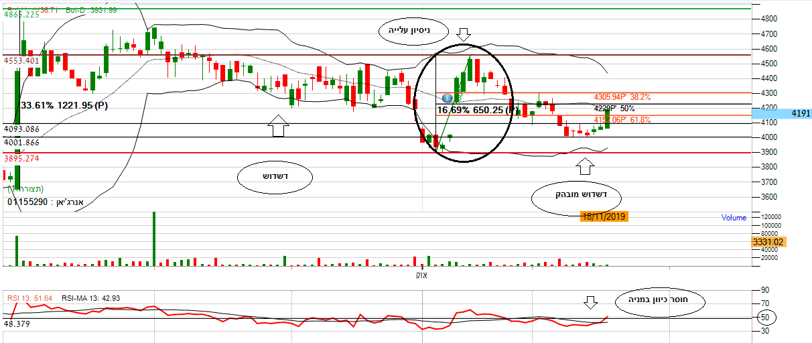Click the חוסר כיוון במניה ellipse label
This screenshot has height=343, width=812.
pyautogui.click(x=662, y=303)
